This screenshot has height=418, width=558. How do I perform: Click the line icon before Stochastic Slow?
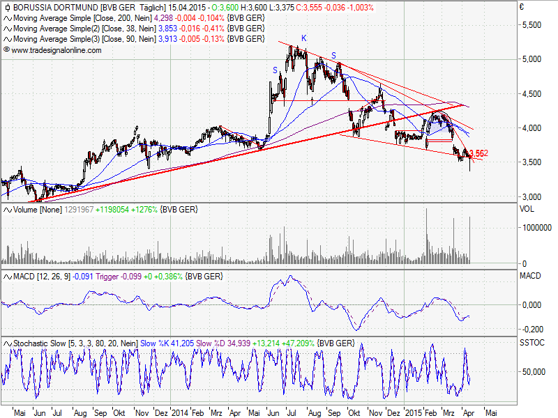point(8,343)
